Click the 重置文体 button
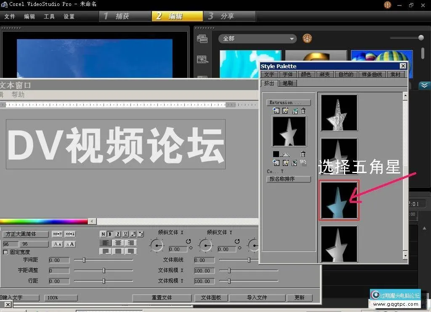 click(x=162, y=298)
